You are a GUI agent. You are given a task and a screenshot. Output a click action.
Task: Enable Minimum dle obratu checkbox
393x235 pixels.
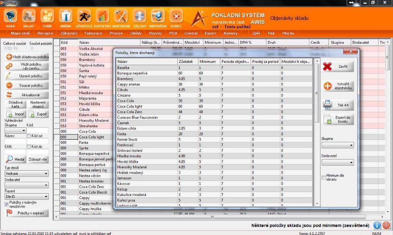tap(324, 177)
